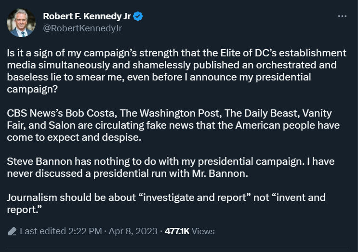Click the pencil edit-history icon
Viewport: 358px width, 252px height.
[12, 231]
